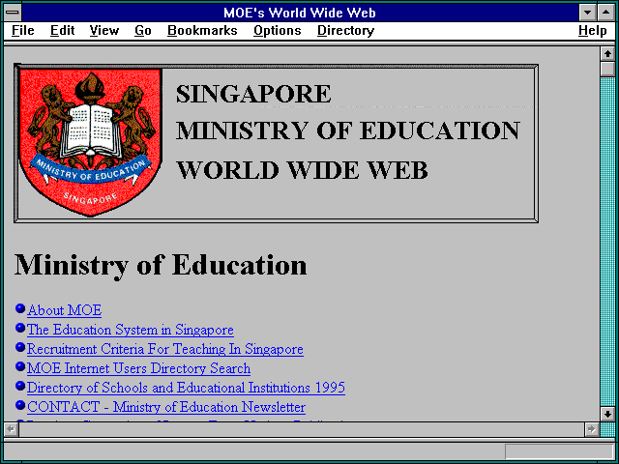
Task: Open the Bookmarks menu
Action: tap(202, 30)
